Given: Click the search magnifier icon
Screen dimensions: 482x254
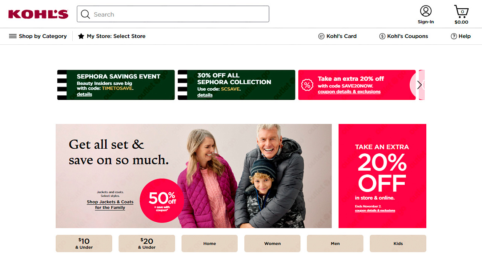Looking at the screenshot, I should coord(85,14).
